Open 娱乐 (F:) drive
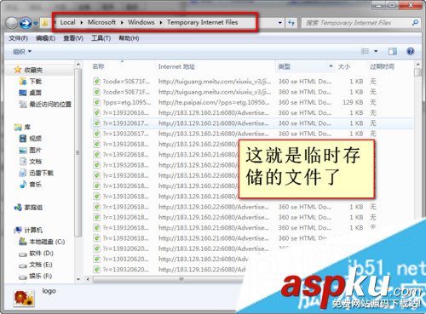426x314 pixels. tap(36, 276)
